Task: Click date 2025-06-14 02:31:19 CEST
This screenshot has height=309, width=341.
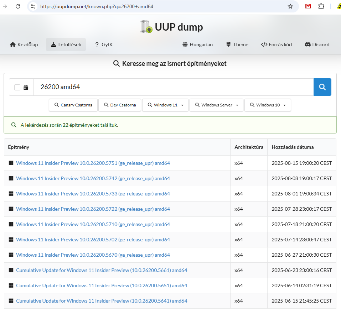Action: pyautogui.click(x=302, y=286)
